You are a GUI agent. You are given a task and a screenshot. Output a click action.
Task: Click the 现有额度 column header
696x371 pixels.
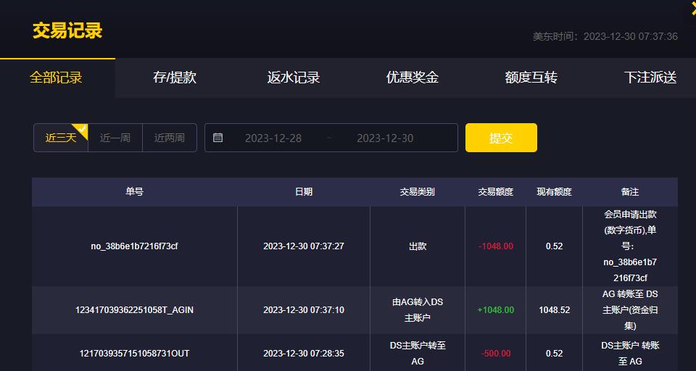(554, 192)
